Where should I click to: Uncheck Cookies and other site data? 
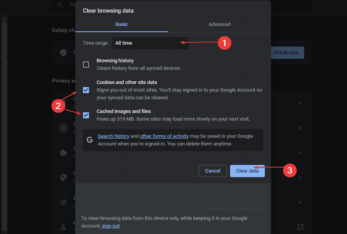pyautogui.click(x=86, y=90)
